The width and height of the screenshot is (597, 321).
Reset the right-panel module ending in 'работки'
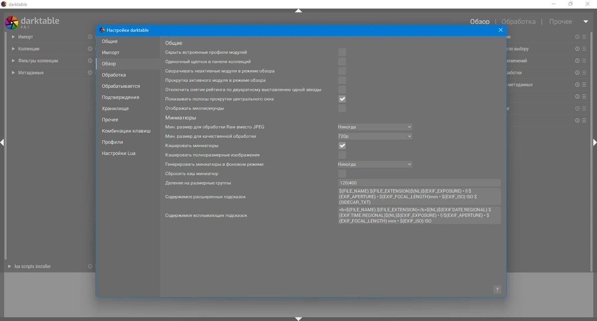[577, 73]
